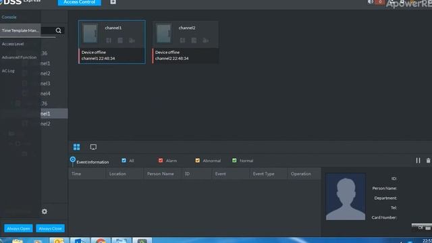Click the channel1 card title text
Screen dimensions: 432x243
[x=113, y=28]
